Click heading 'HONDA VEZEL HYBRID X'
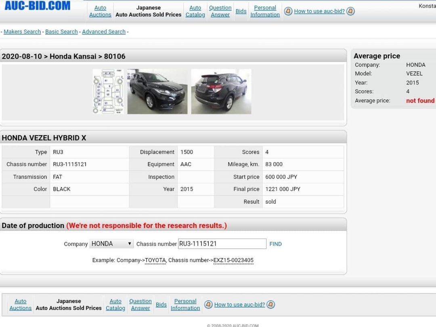 click(x=44, y=138)
